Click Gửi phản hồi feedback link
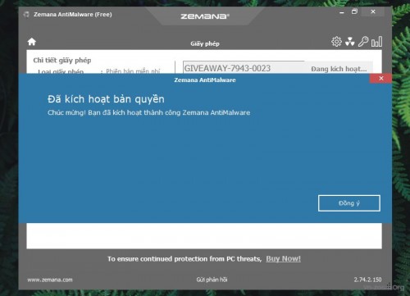This screenshot has width=410, height=296. click(212, 280)
